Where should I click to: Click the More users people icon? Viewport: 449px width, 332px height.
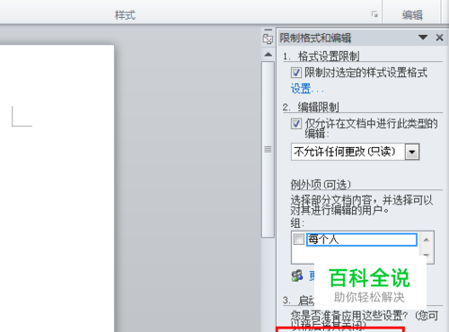[x=297, y=275]
